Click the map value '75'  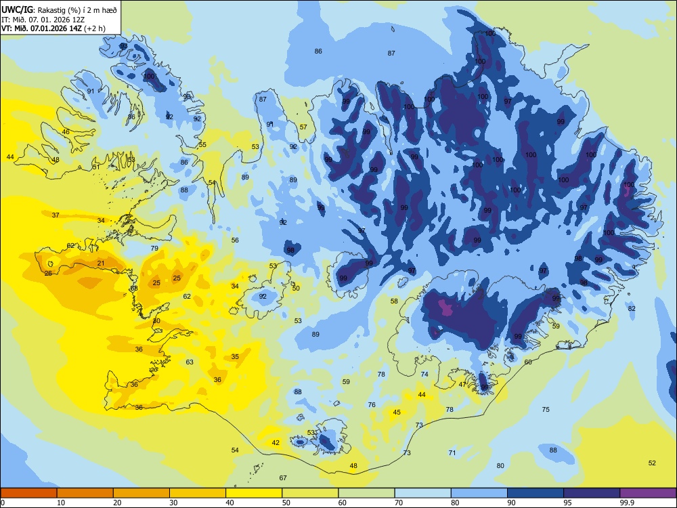pos(546,409)
